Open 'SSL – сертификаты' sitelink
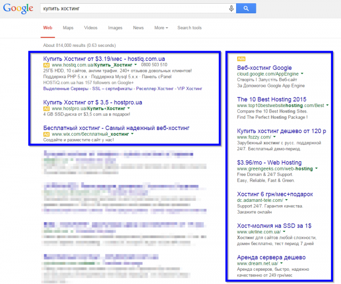Viewport: 341px width, 284px height. (x=112, y=89)
